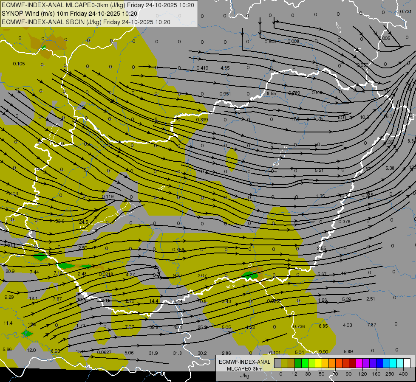This screenshot has height=382, width=416.
Task: Click the map value 40.1
Action: click(x=178, y=327)
